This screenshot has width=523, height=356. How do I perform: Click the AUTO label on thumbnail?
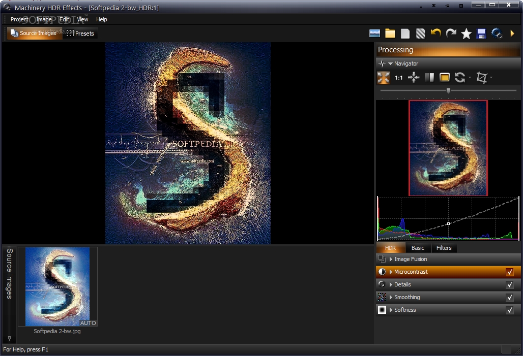pyautogui.click(x=88, y=323)
